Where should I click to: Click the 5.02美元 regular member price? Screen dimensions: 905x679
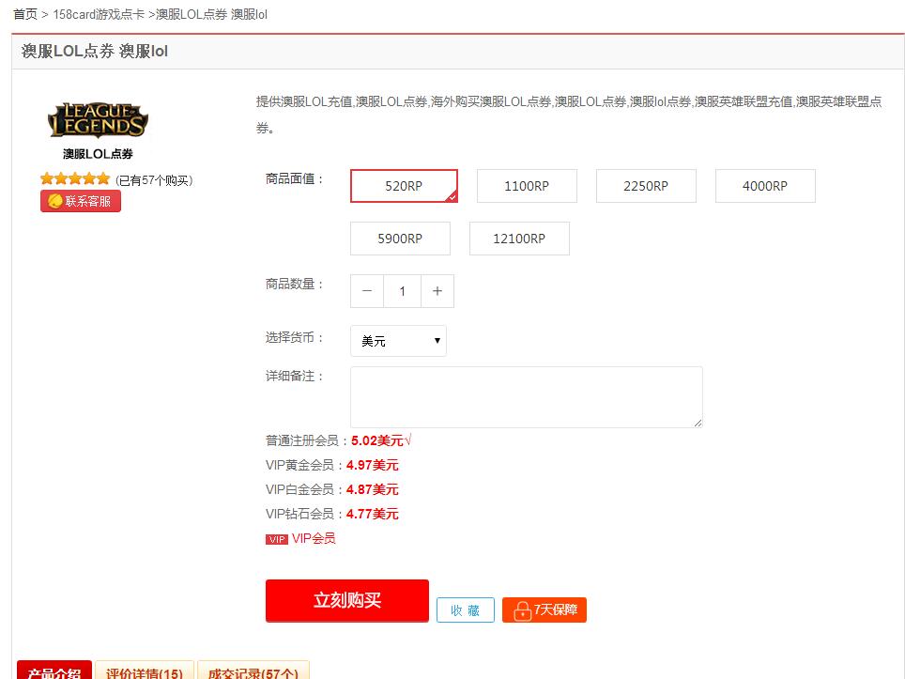coord(376,440)
